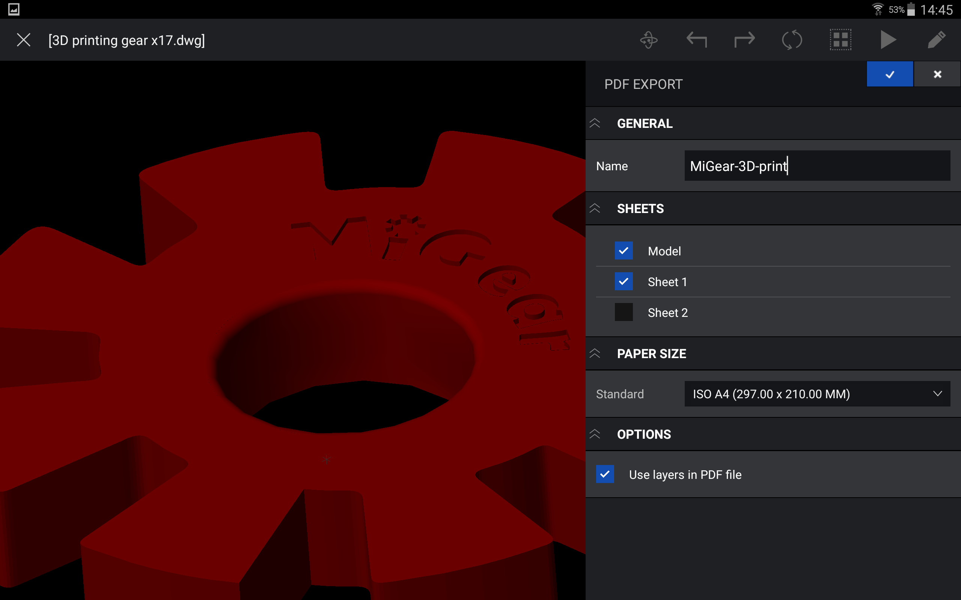Open the Standard paper size dropdown

(x=817, y=394)
